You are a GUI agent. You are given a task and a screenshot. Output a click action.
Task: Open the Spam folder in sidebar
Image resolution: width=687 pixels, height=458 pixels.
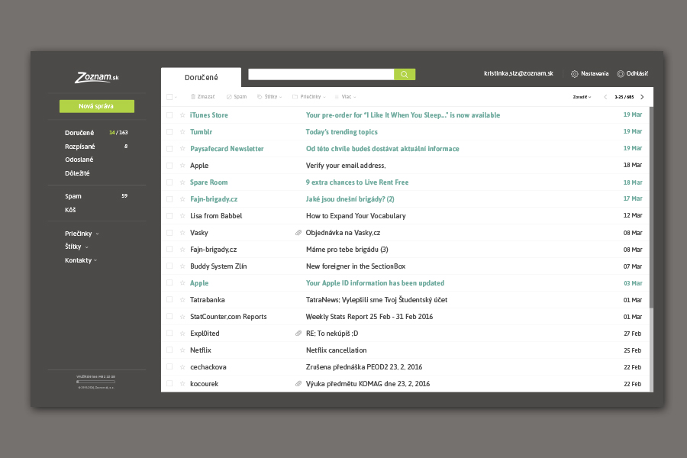point(73,196)
